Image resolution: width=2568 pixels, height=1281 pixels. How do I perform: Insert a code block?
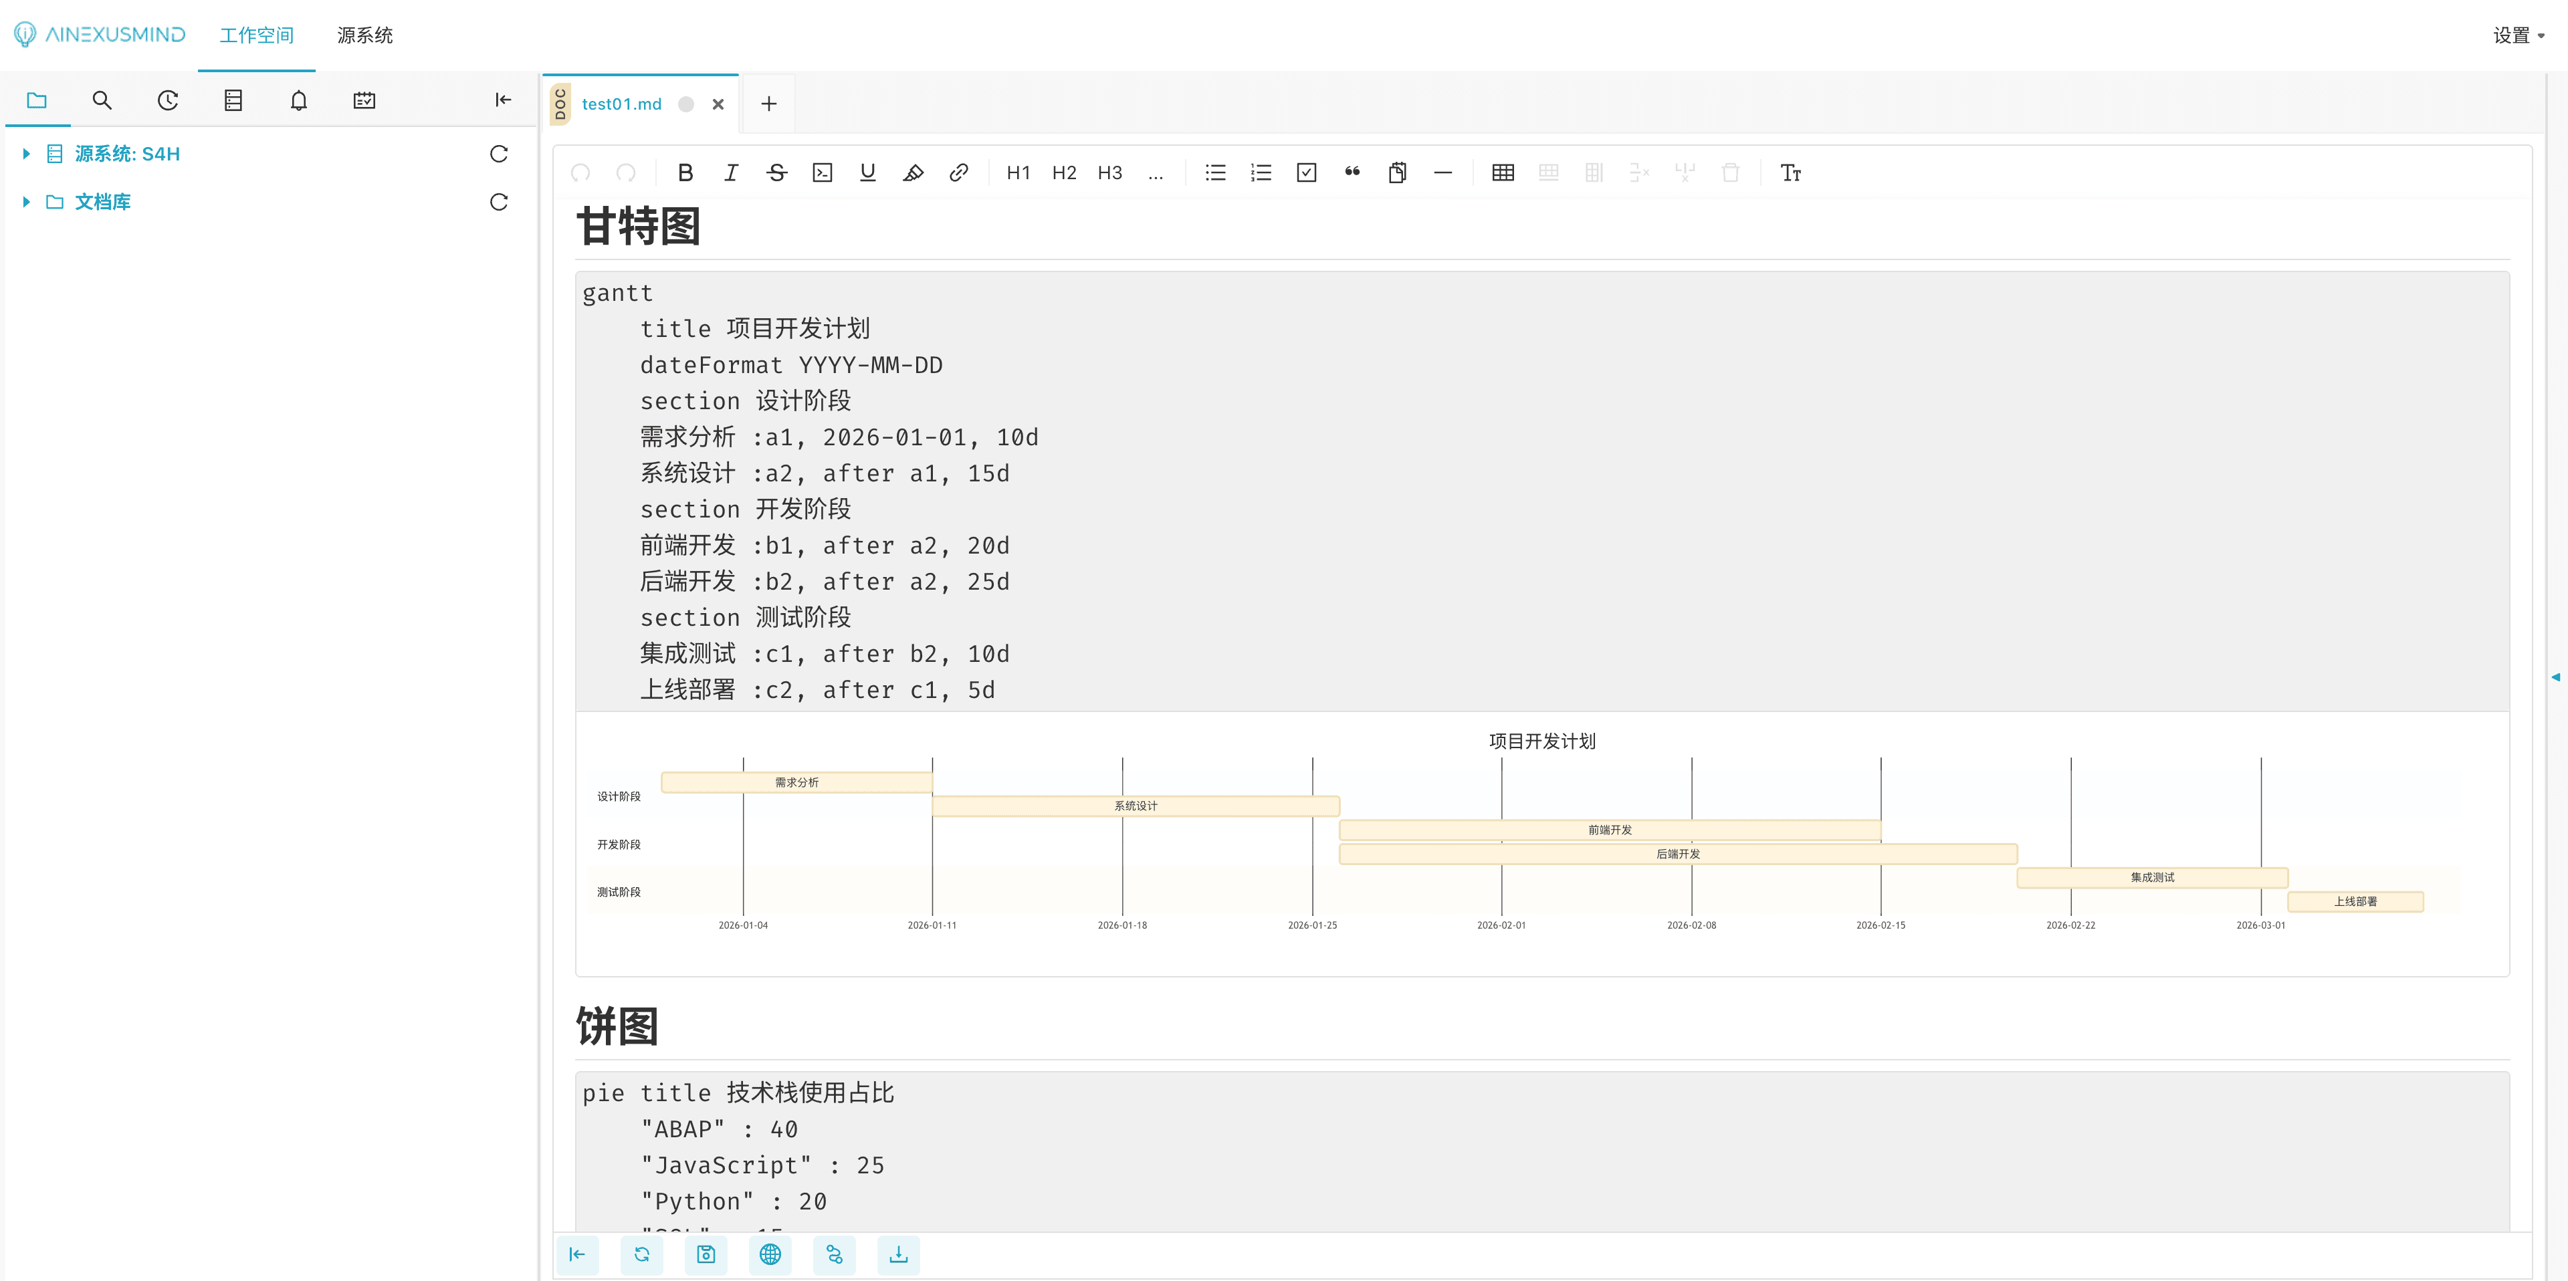point(821,172)
